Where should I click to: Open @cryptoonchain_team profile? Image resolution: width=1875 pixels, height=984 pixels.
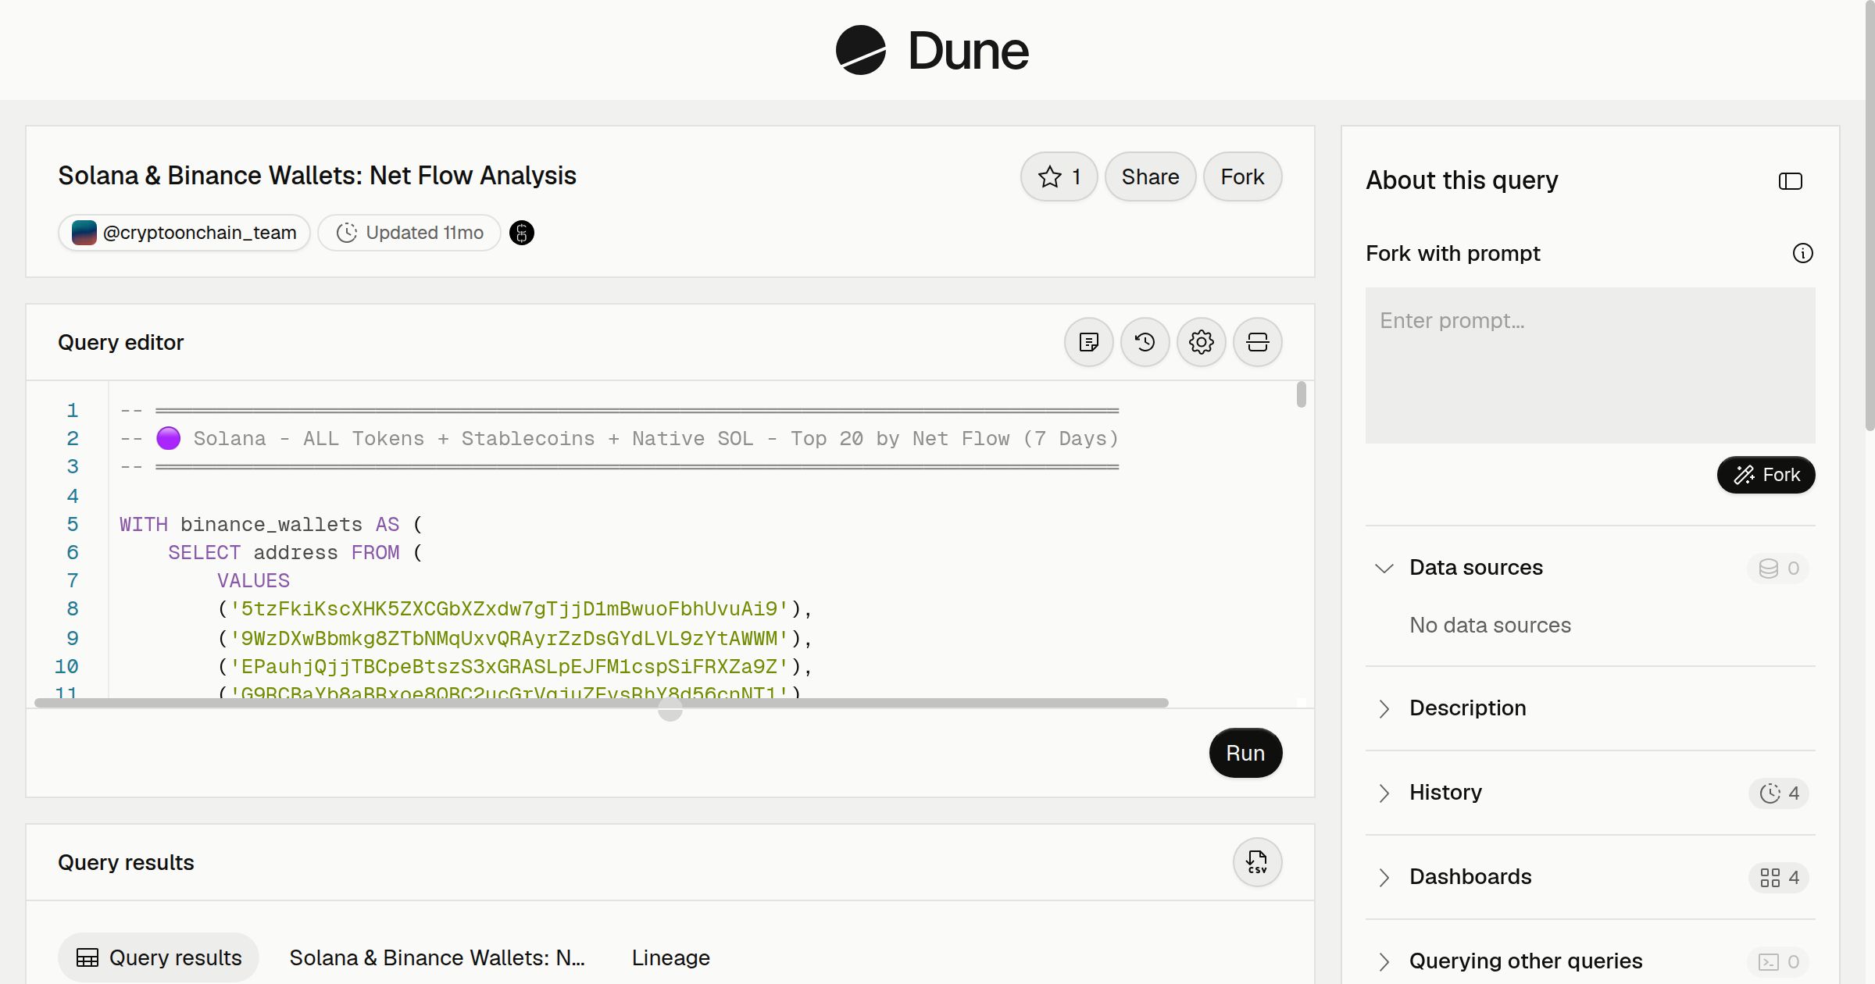point(184,233)
